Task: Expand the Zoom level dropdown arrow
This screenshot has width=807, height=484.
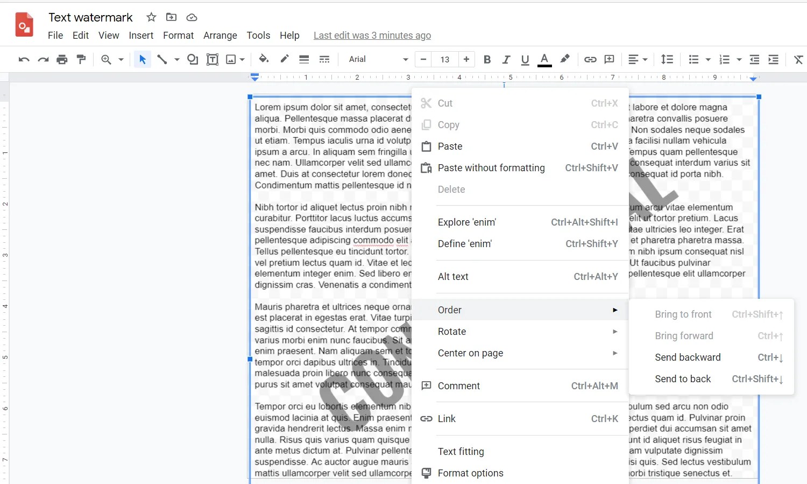Action: 121,59
